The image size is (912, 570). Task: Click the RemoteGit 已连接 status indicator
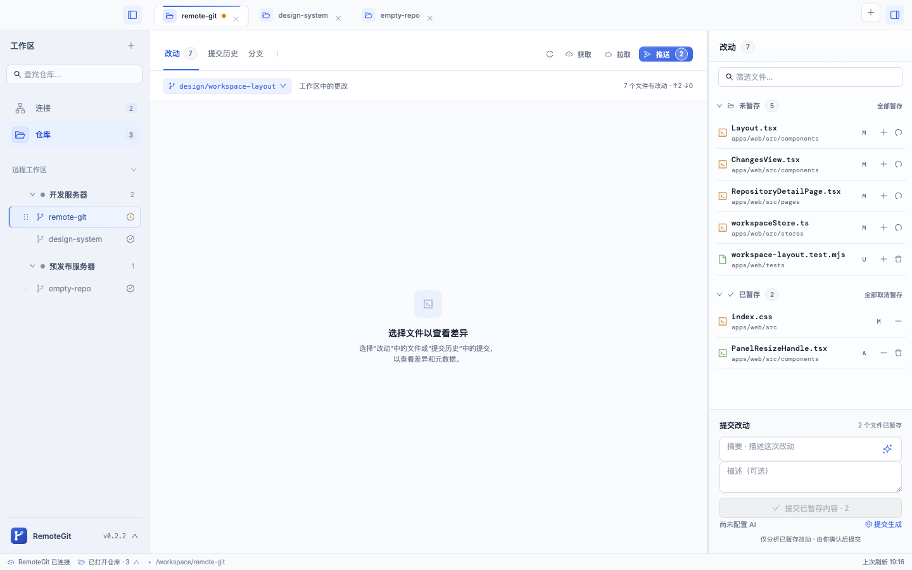click(x=39, y=562)
